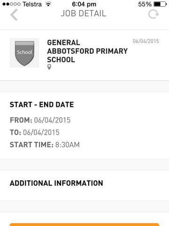Tap the Wi-Fi status icon
169x226 pixels.
click(x=48, y=4)
